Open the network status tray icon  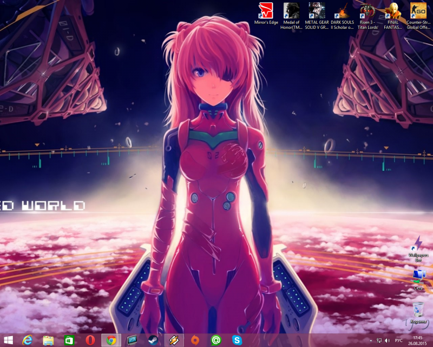point(379,340)
